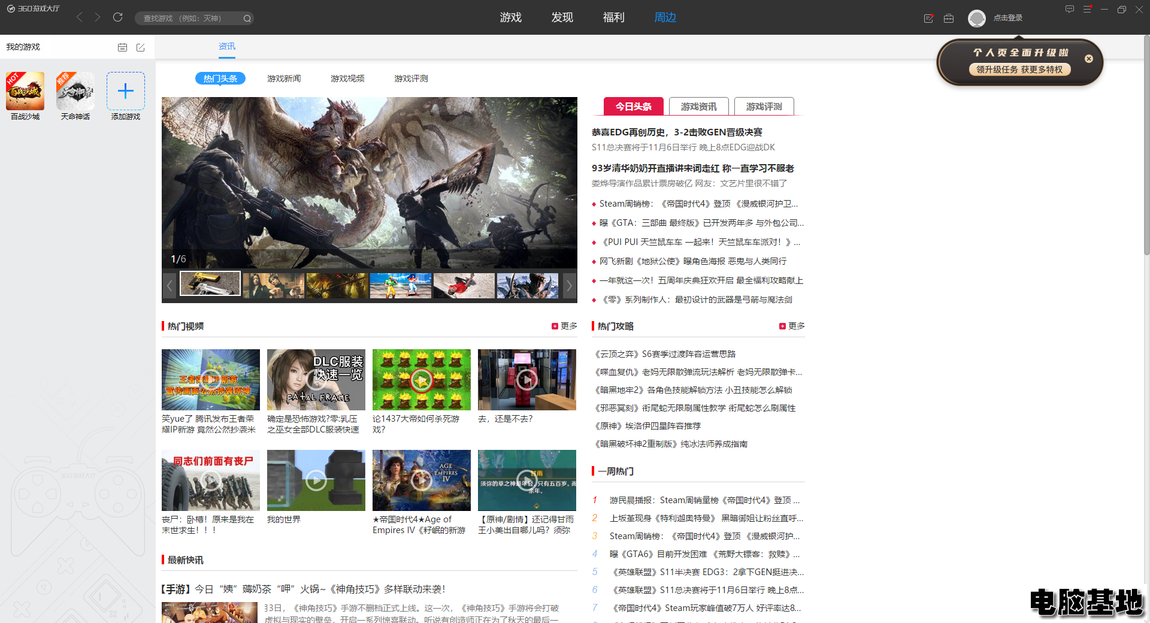Switch to 游戏评测 filter below 资讯

[411, 78]
